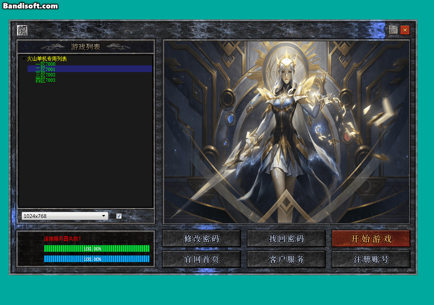Open 找回密码 password recovery
This screenshot has height=305, width=434.
(x=286, y=239)
